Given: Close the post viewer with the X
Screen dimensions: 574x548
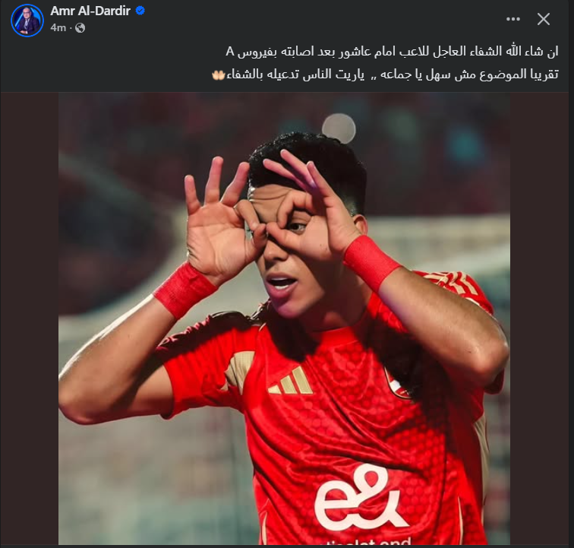Looking at the screenshot, I should pos(544,19).
